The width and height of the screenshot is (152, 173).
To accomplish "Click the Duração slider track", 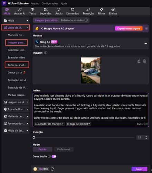I will coord(84,137).
